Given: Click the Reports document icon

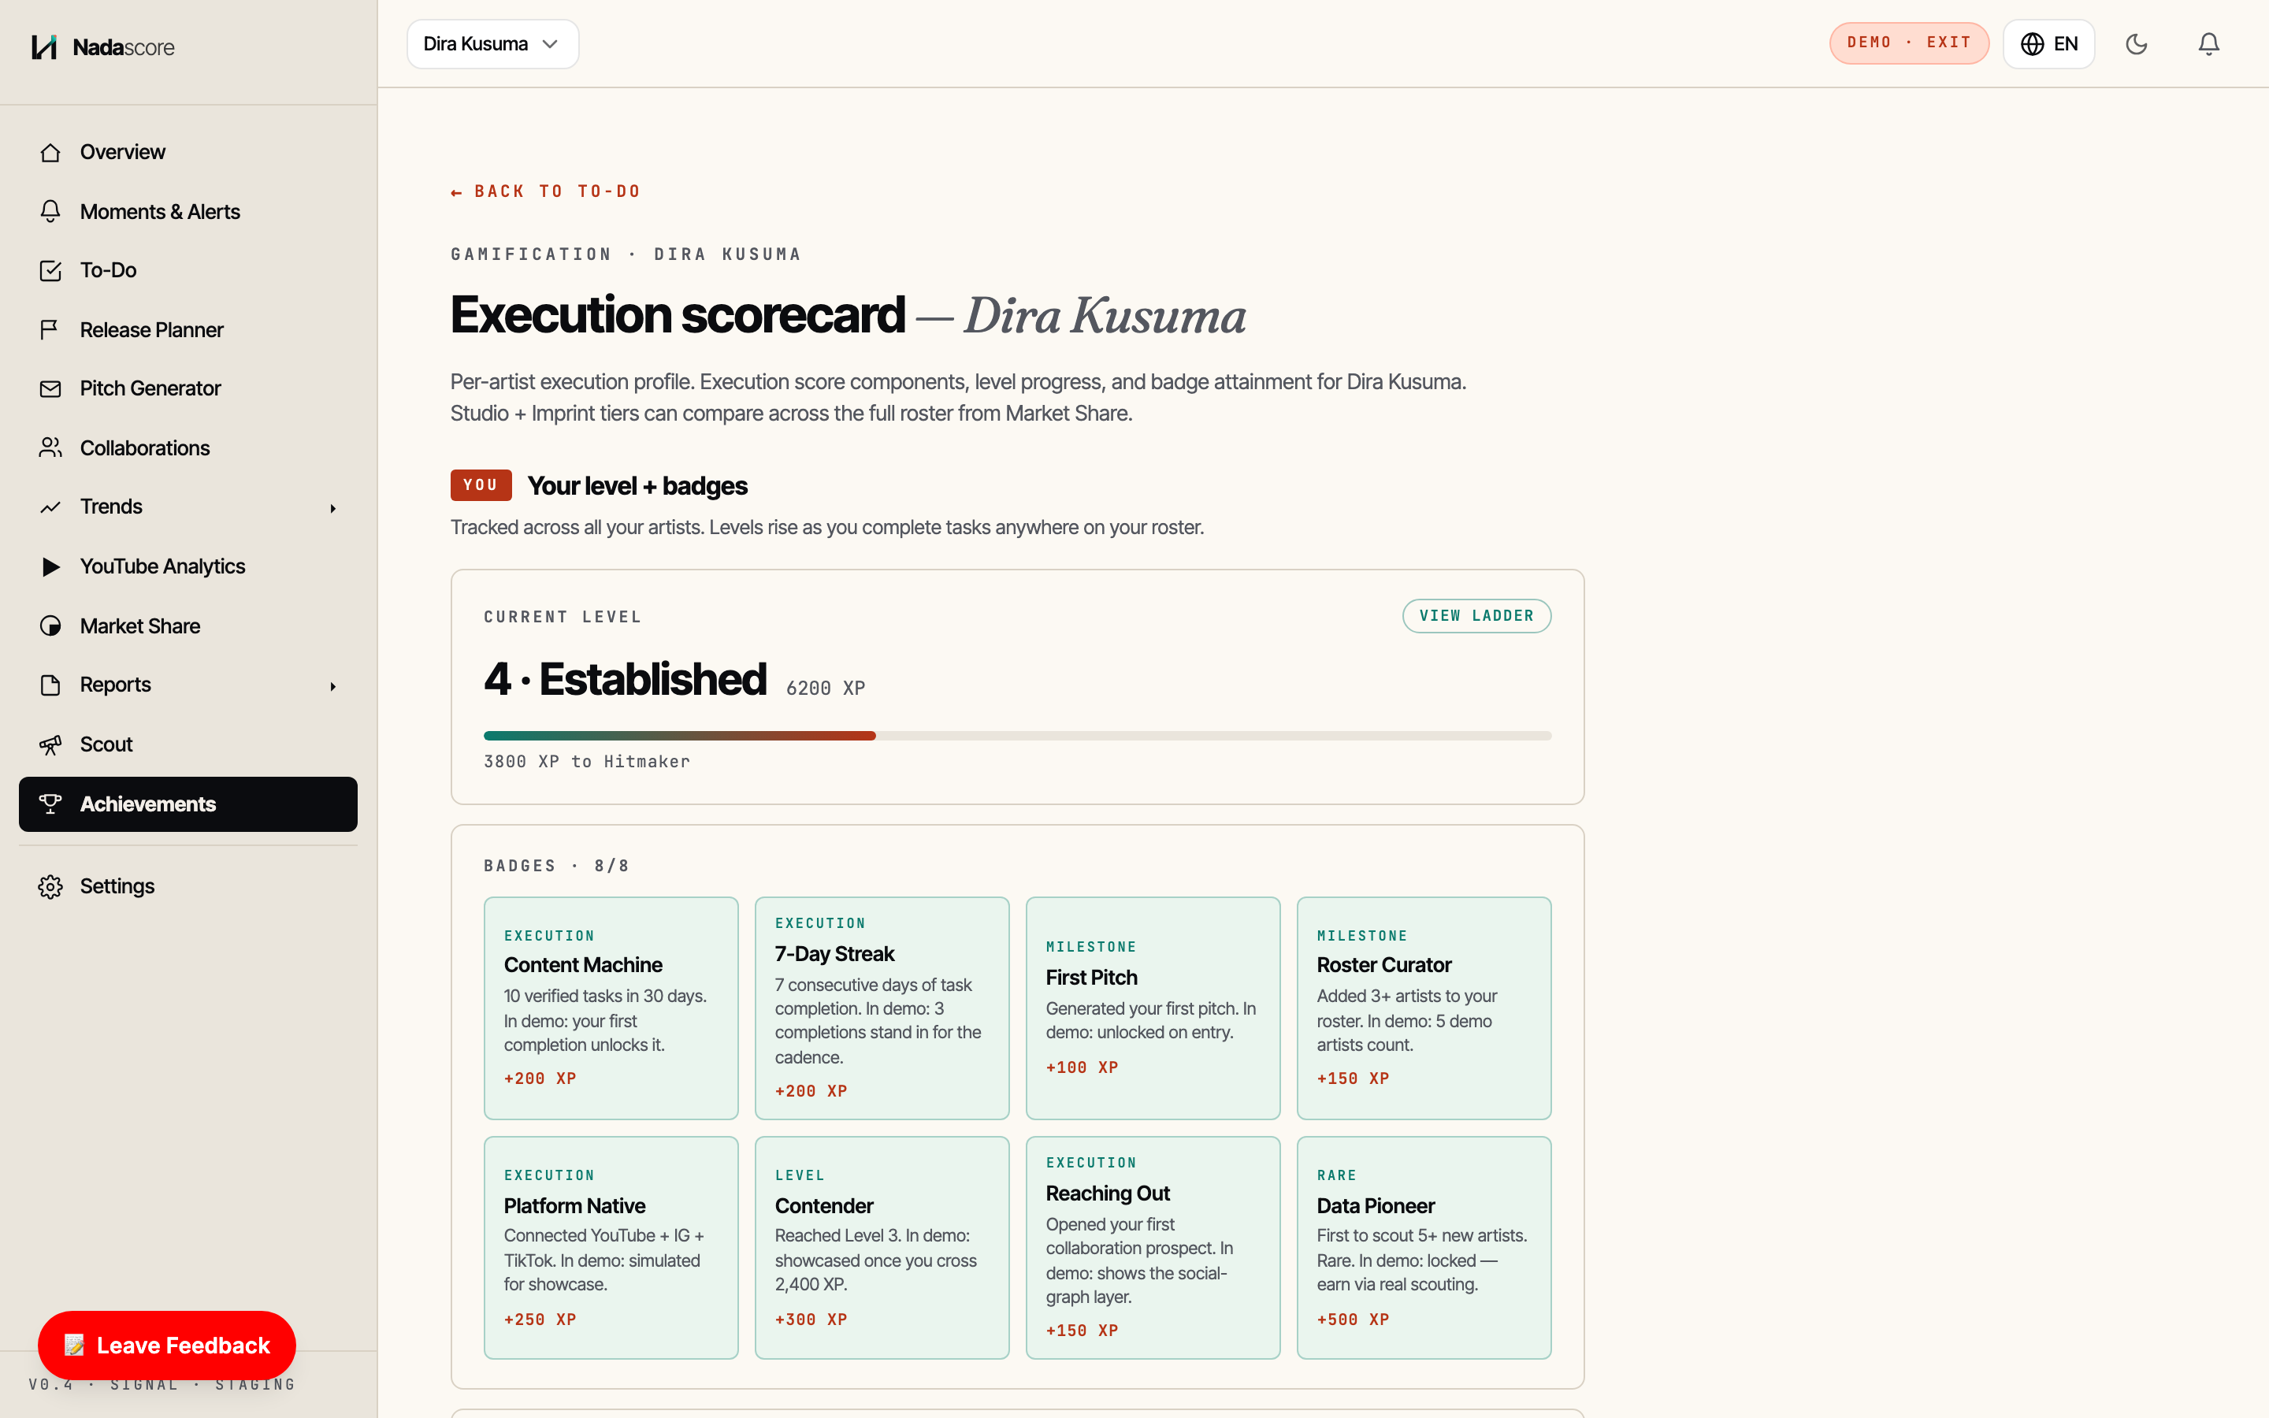Looking at the screenshot, I should (50, 685).
